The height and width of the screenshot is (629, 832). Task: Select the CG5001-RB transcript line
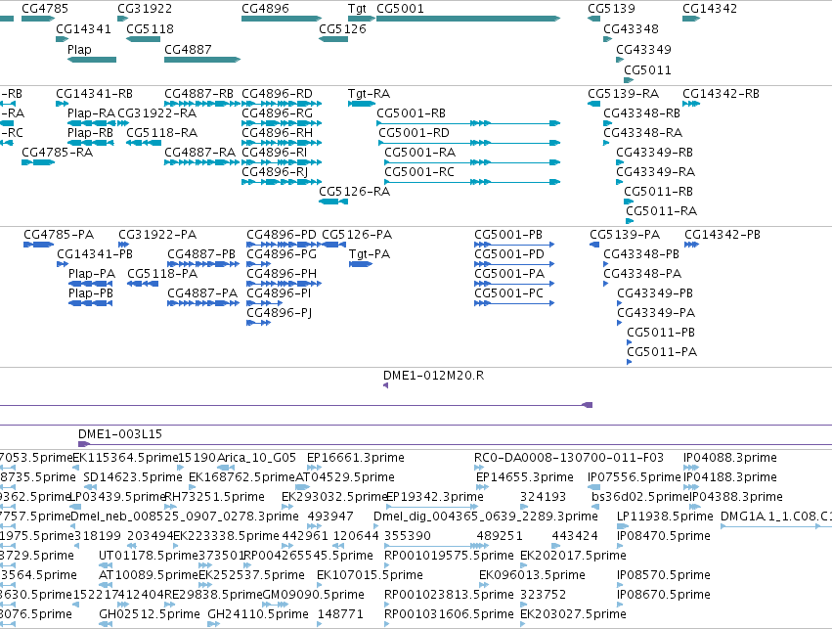(468, 123)
